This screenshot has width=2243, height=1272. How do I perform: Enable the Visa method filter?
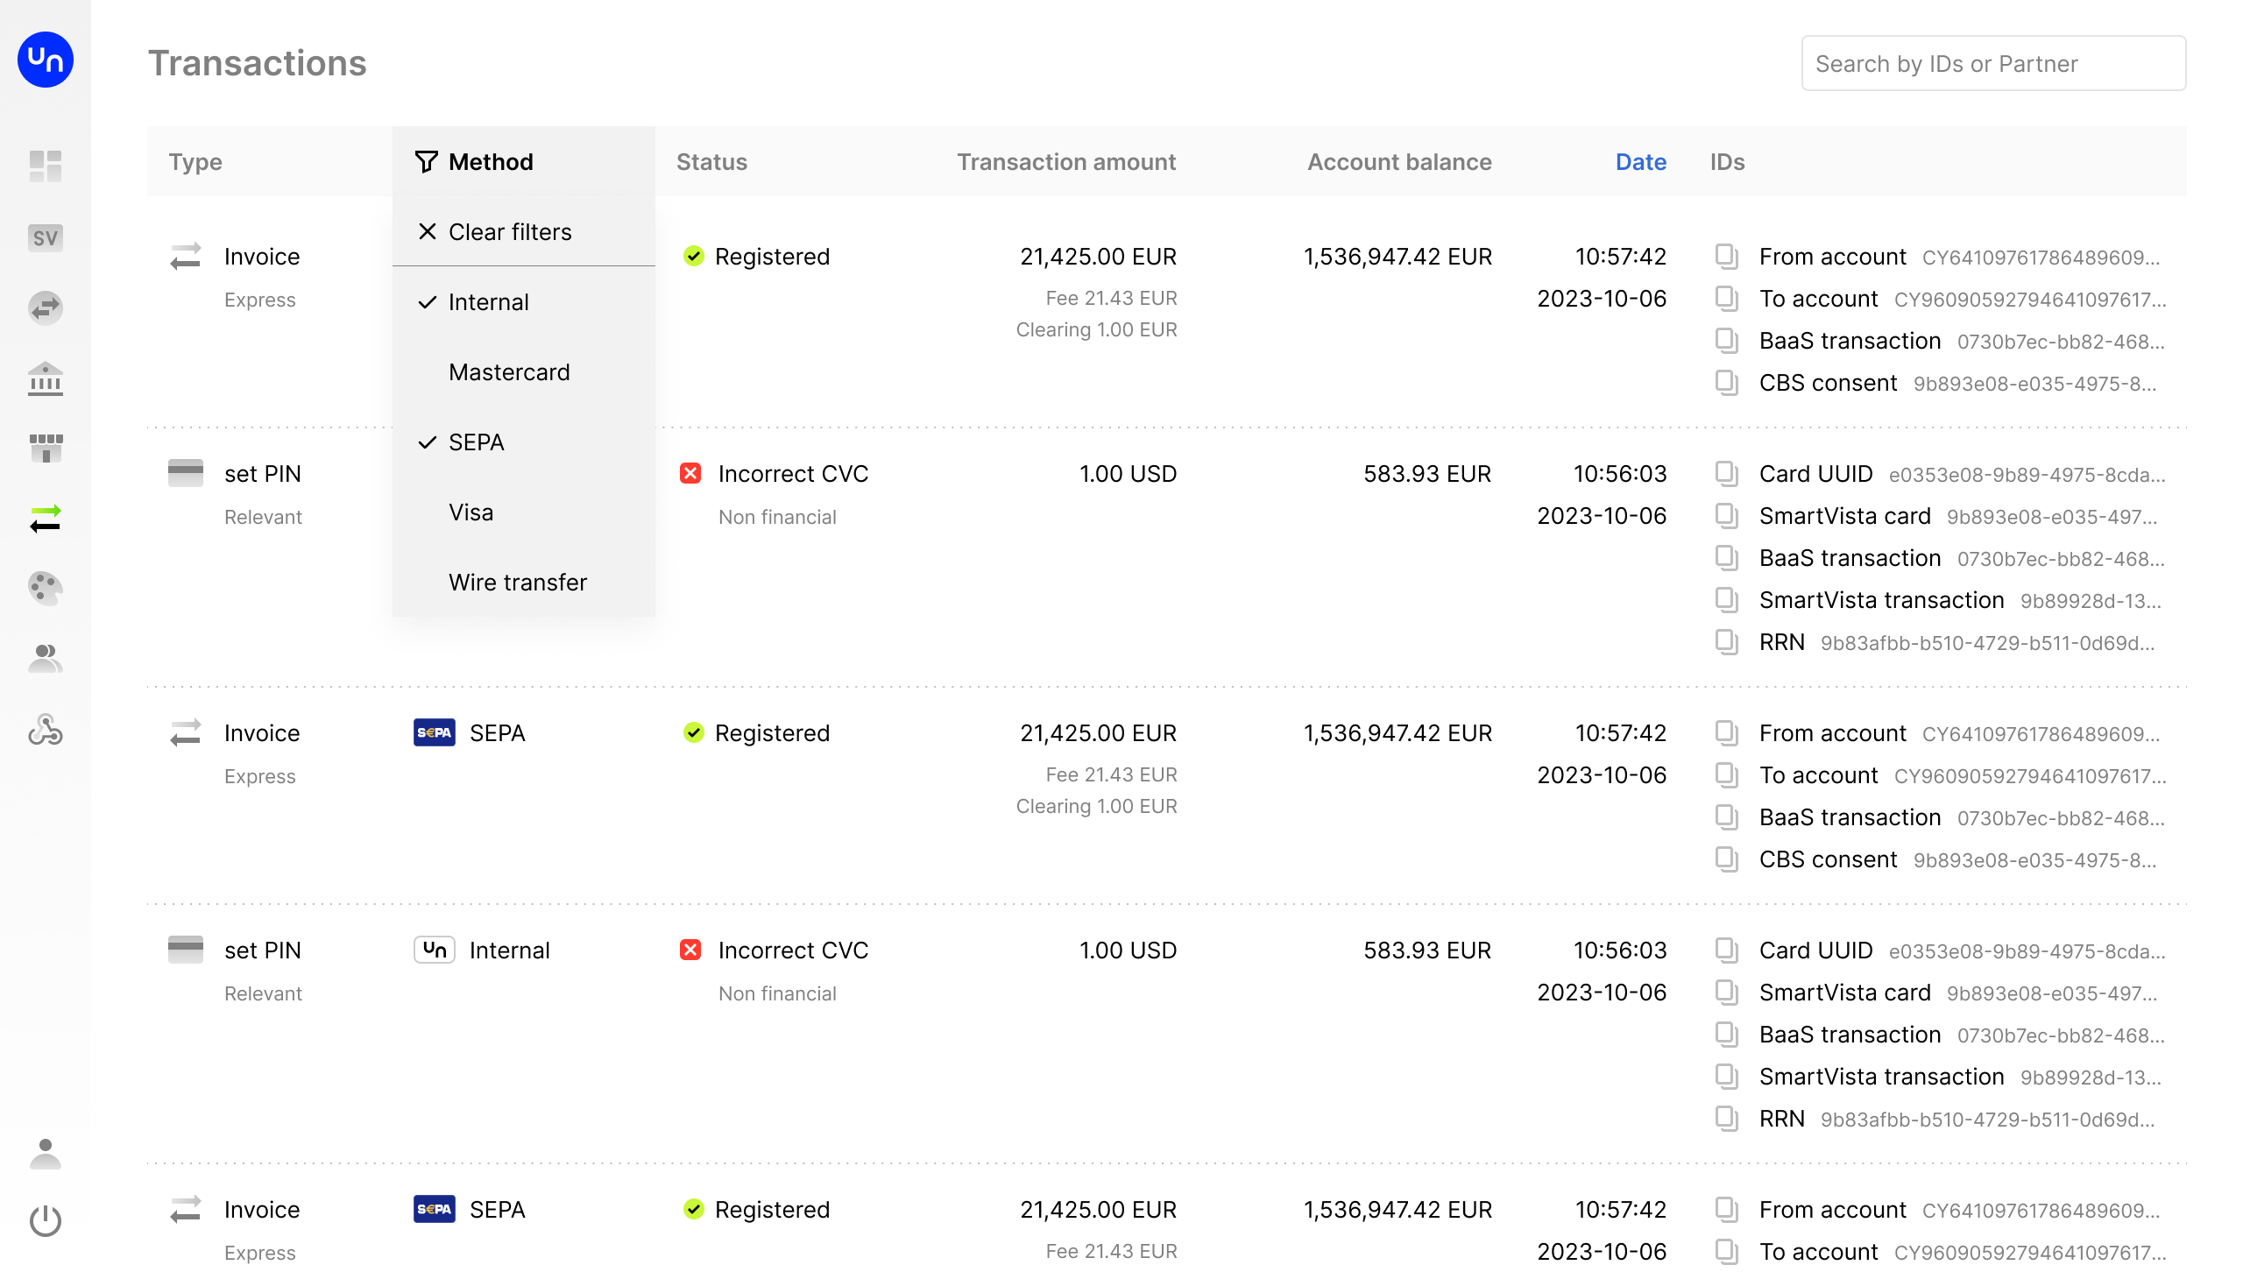click(524, 512)
